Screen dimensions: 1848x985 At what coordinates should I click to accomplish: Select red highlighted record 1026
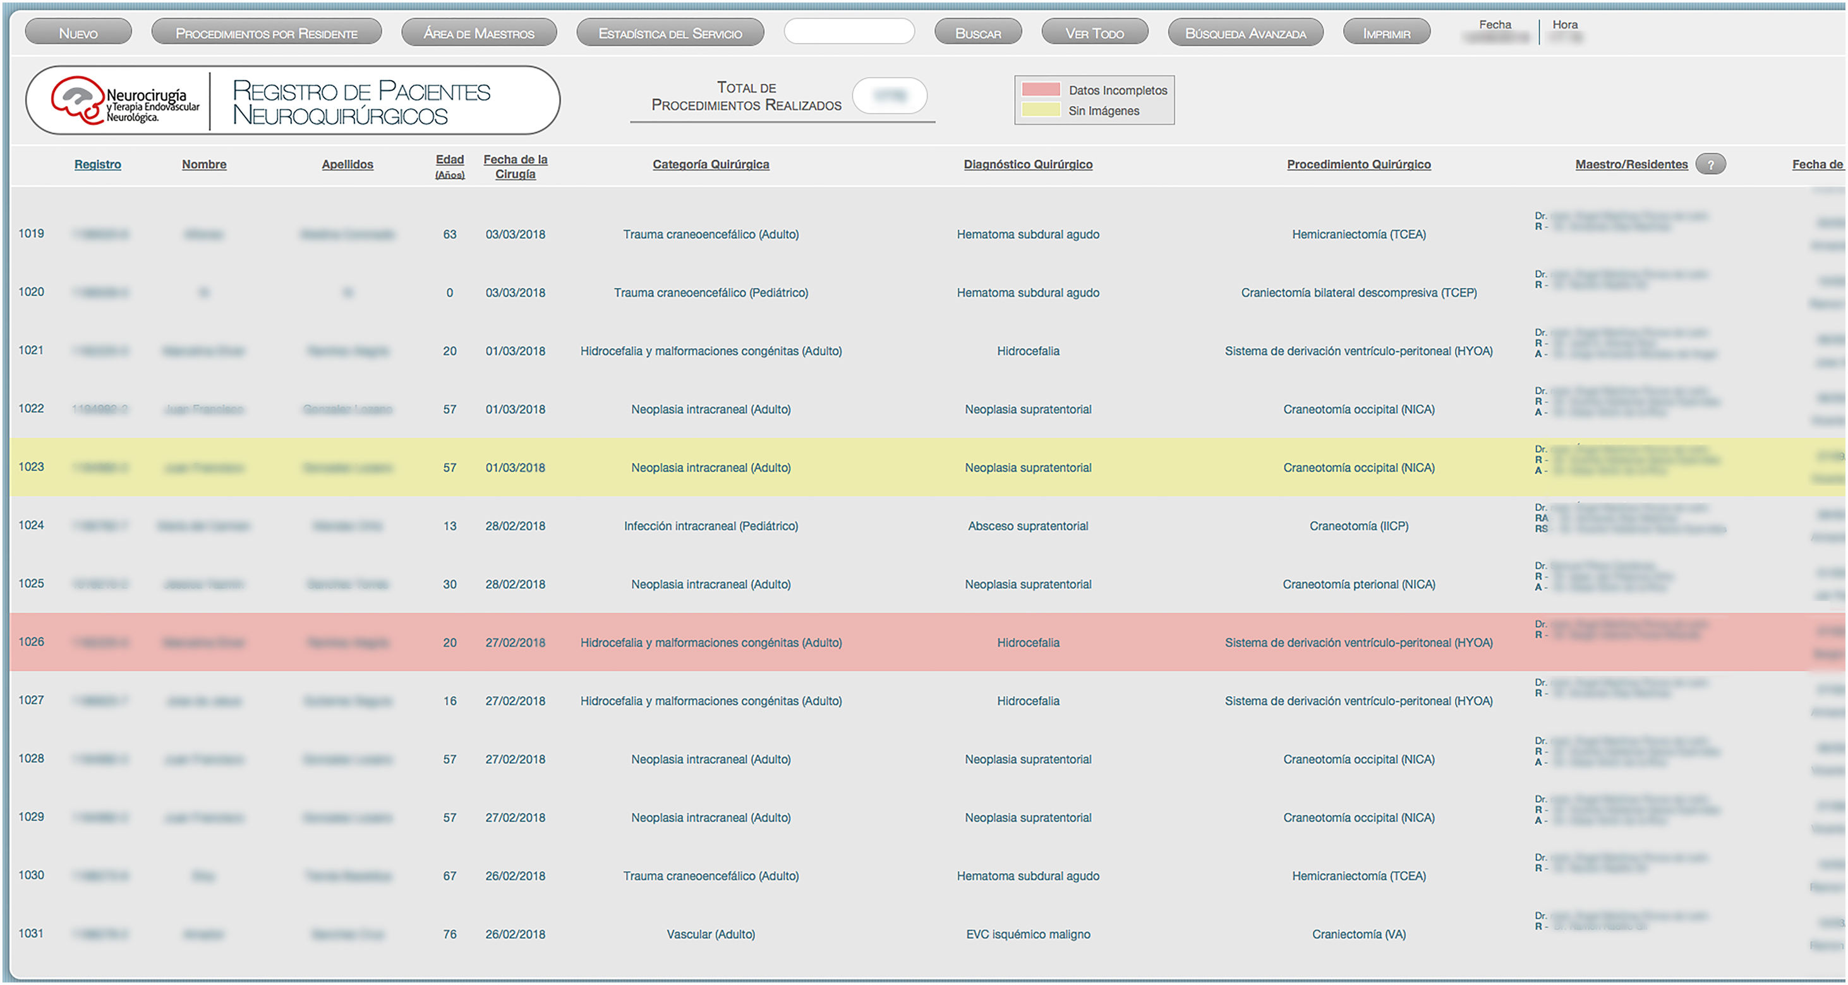coord(32,642)
